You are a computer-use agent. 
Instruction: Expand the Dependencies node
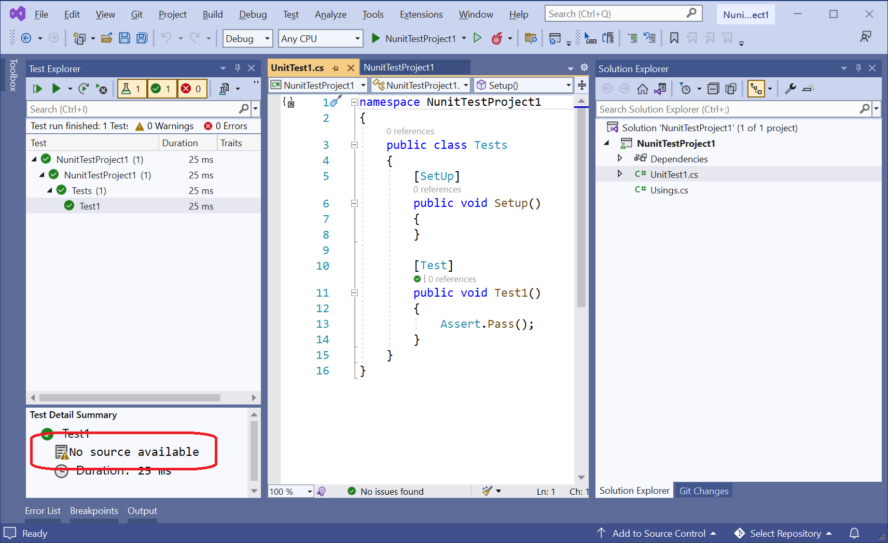pos(620,159)
